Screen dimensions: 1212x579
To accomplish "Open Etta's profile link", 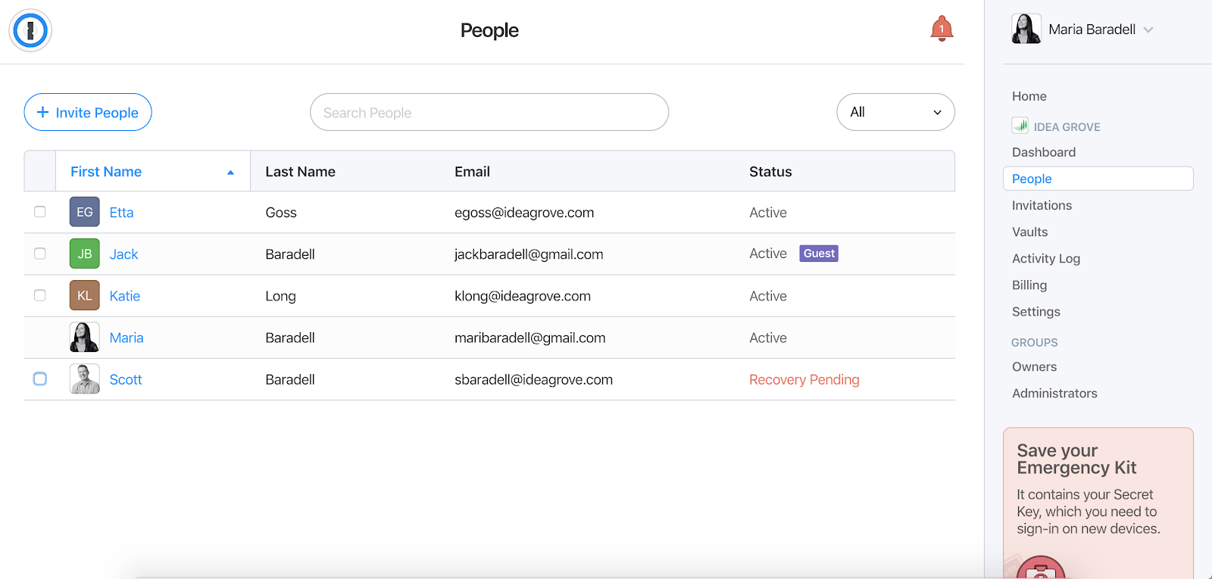I will 121,213.
